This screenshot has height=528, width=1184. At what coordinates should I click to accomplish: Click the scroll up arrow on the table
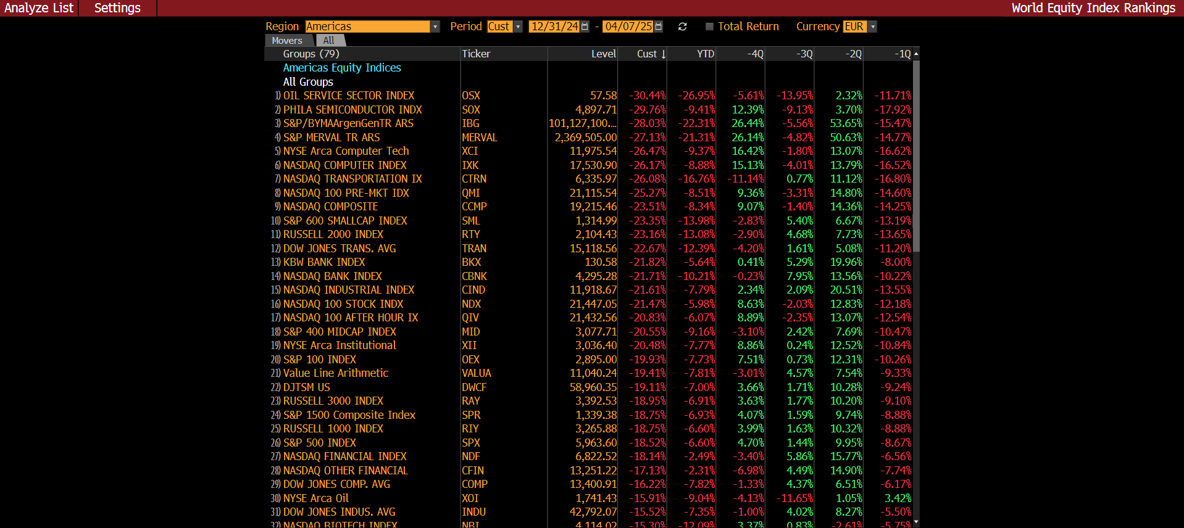click(x=916, y=54)
